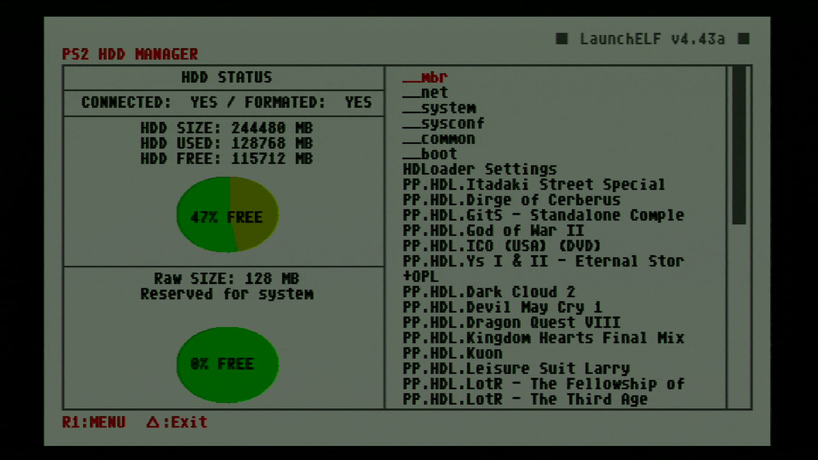Select the __system partition
818x460 pixels.
click(x=439, y=108)
